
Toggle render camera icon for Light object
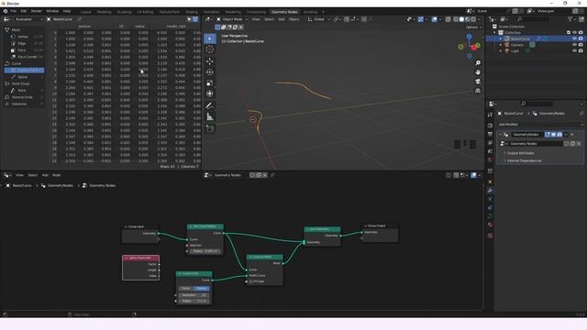(581, 50)
